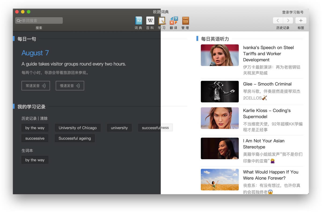Screen dimensions: 322x212
Task: Play slow speed pronunciation (慢速发音)
Action: pyautogui.click(x=70, y=86)
